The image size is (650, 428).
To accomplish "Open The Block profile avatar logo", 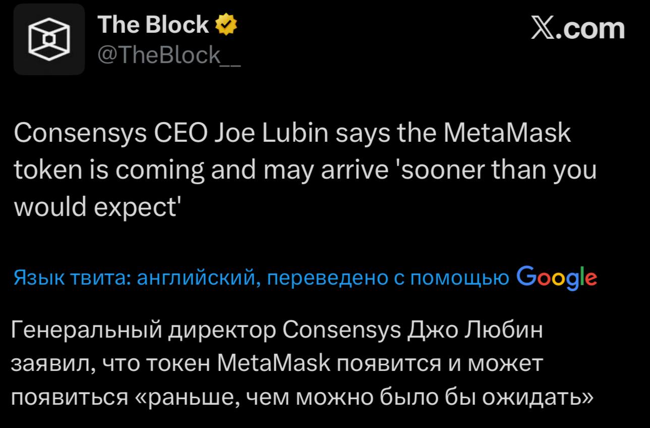I will coord(49,39).
